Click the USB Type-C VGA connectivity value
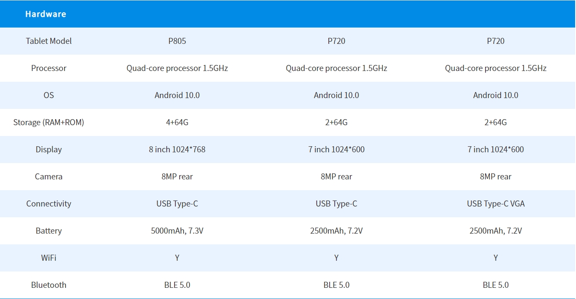Viewport: 576px width, 299px height. point(496,203)
